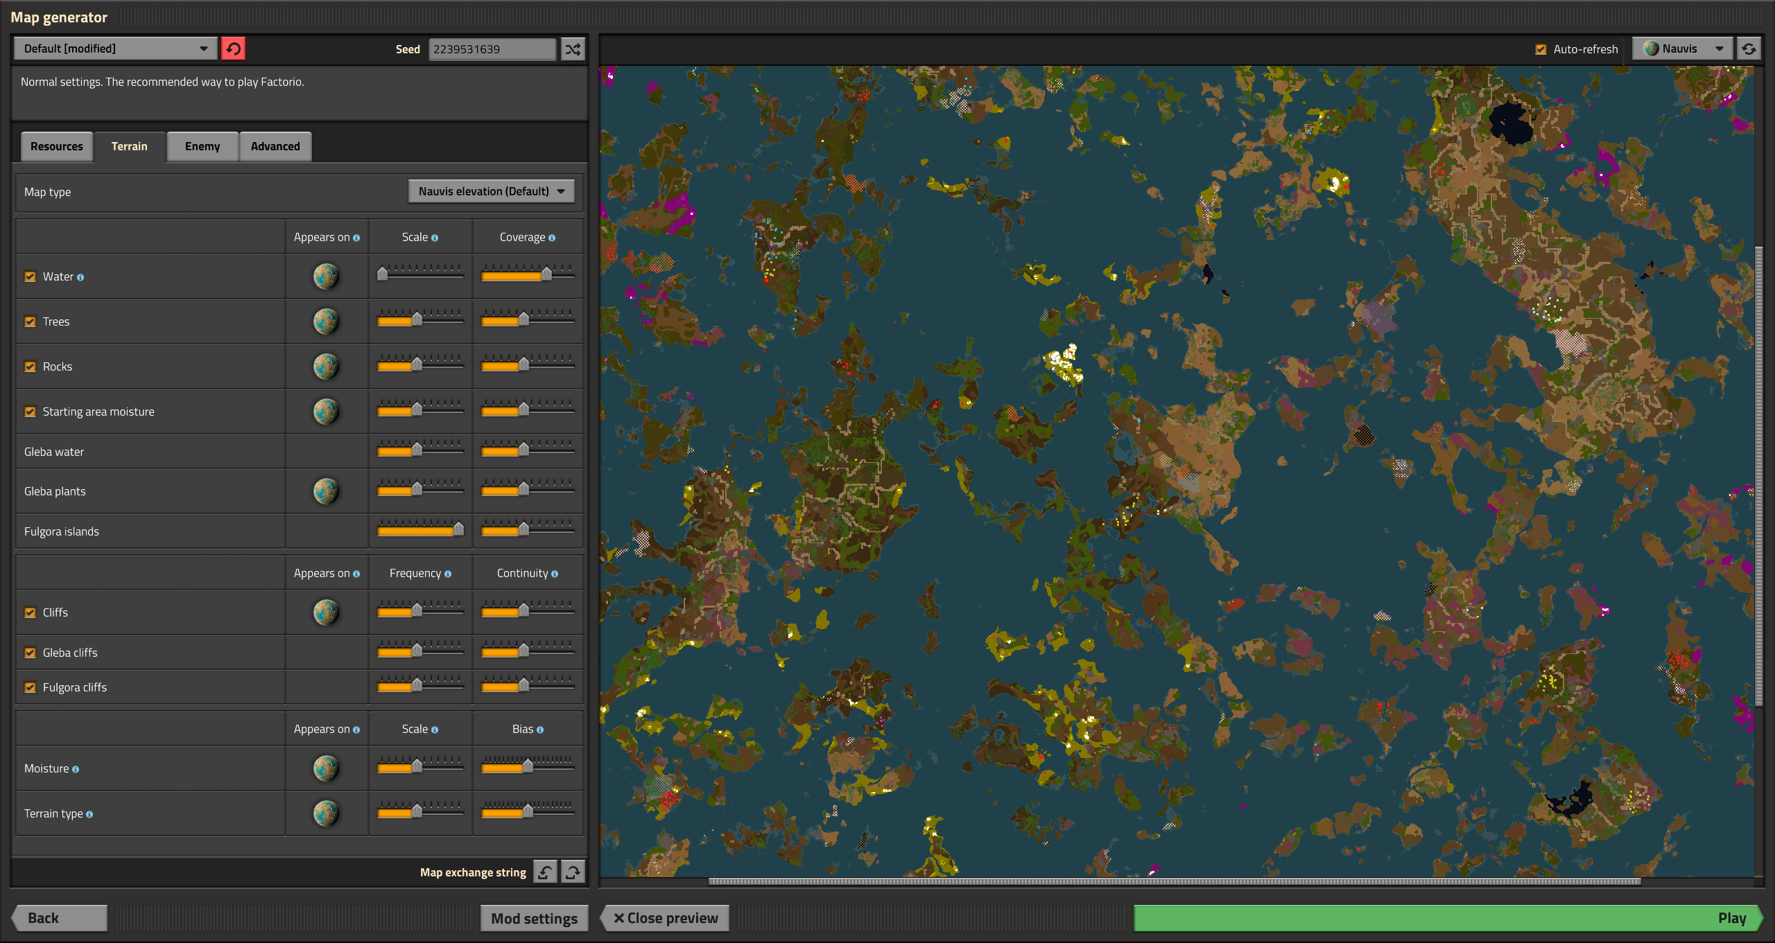The image size is (1775, 943).
Task: Open the Map type dropdown
Action: 491,191
